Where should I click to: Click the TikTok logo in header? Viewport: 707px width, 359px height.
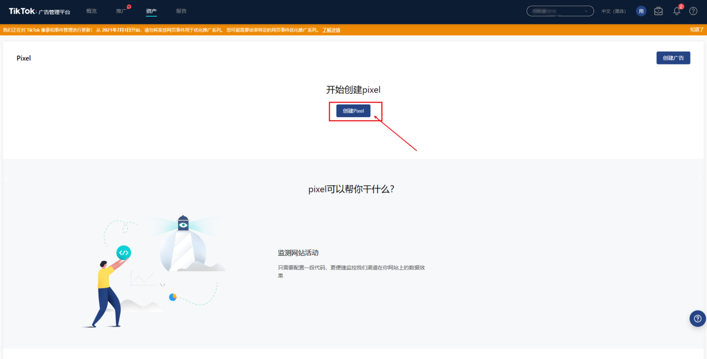tap(23, 11)
